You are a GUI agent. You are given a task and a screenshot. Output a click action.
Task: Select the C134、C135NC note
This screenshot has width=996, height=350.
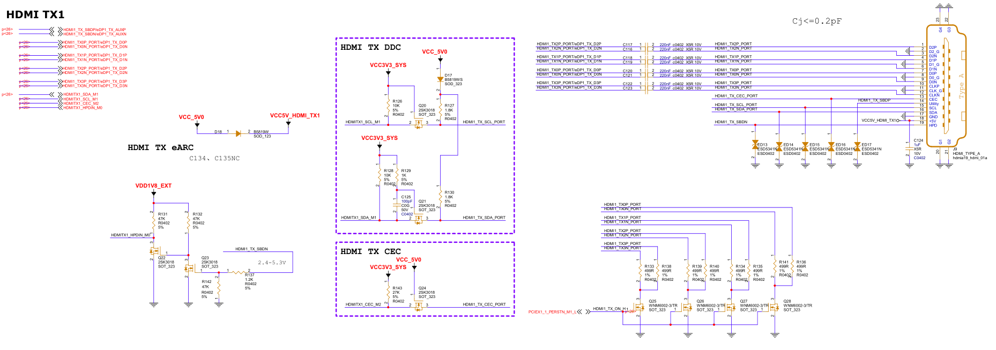tap(214, 158)
